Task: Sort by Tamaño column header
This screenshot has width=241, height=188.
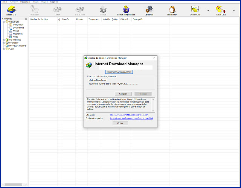Action: pos(68,20)
